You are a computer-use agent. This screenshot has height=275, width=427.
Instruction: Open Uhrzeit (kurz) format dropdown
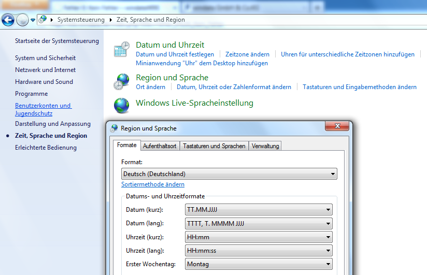pos(259,237)
